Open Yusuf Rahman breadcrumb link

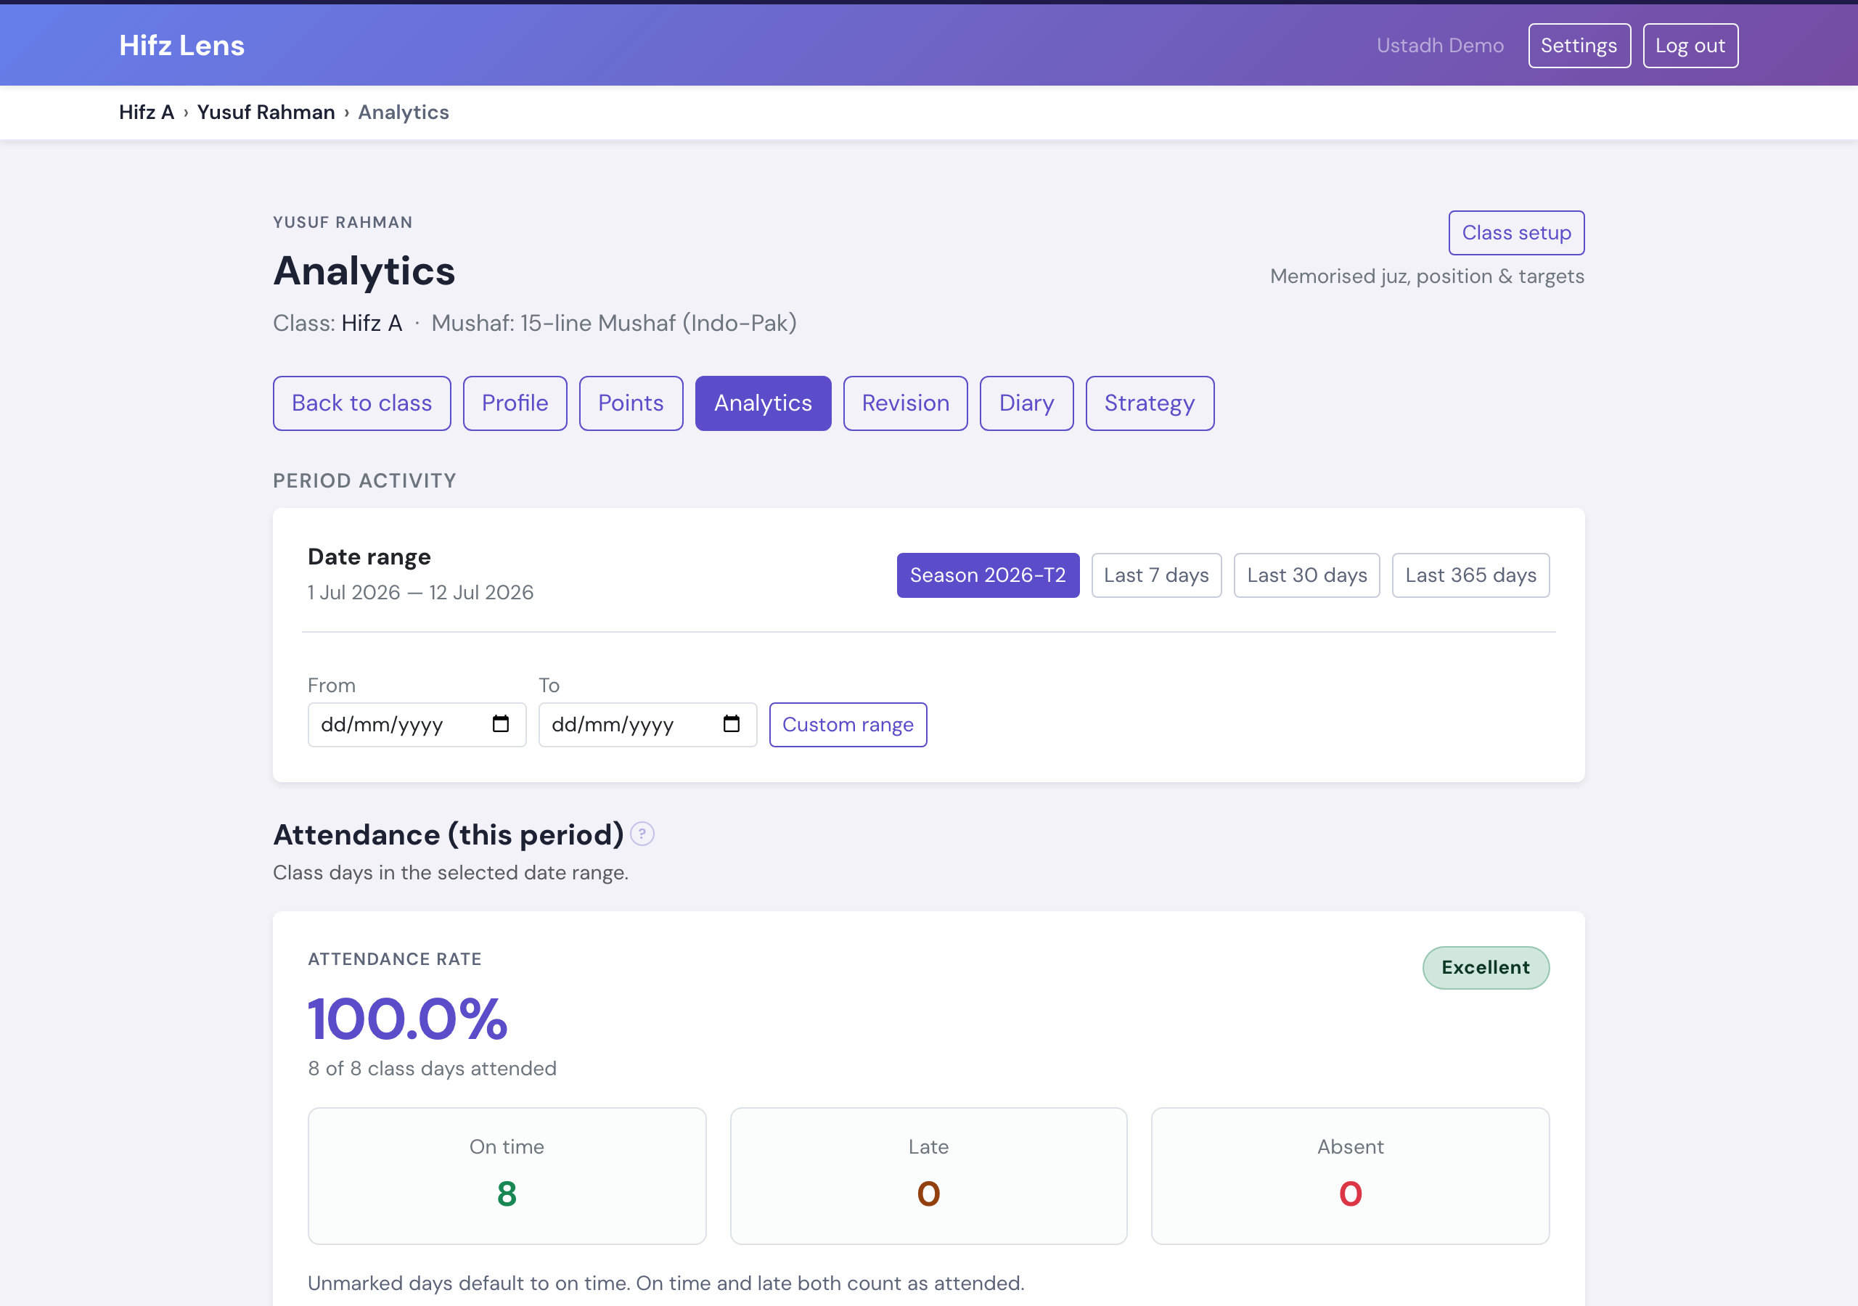266,112
